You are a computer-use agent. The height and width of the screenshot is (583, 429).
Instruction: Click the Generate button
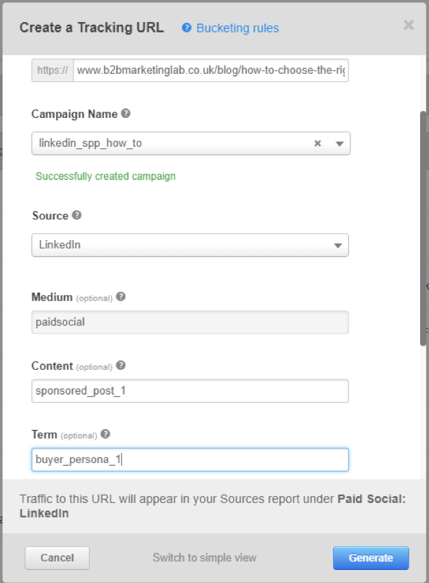tap(370, 557)
